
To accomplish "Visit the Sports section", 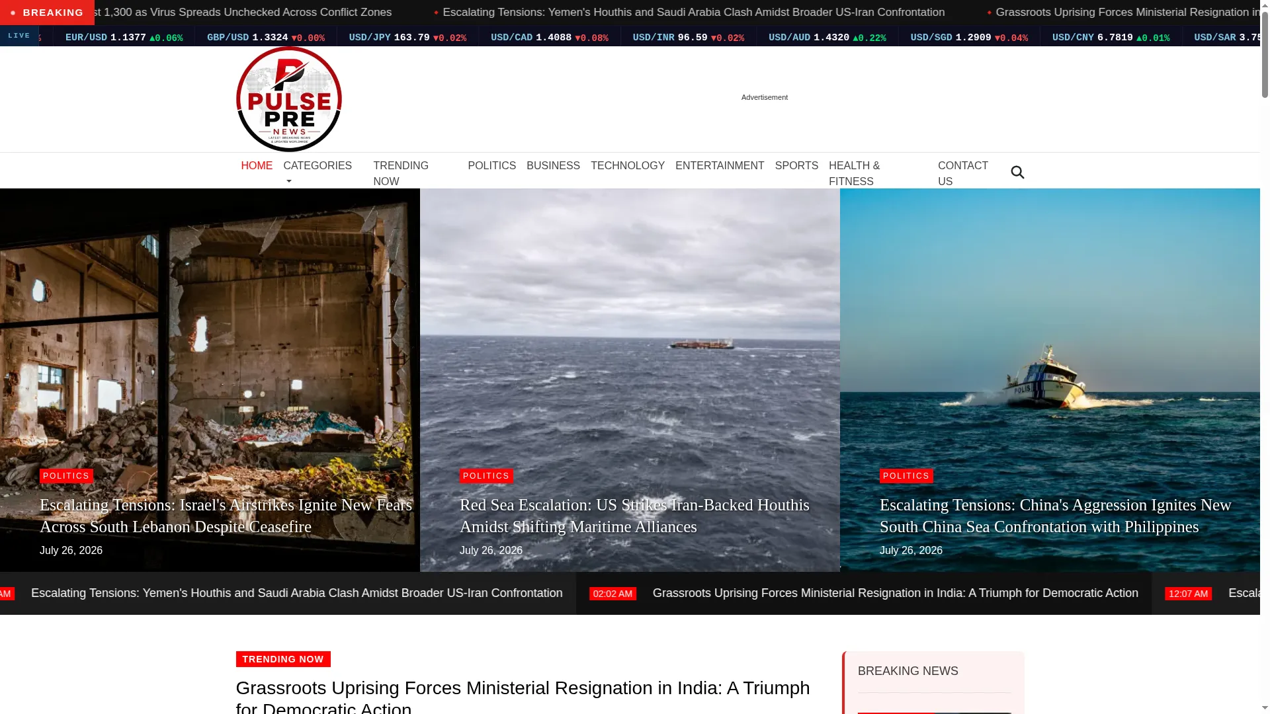I will pos(796,166).
